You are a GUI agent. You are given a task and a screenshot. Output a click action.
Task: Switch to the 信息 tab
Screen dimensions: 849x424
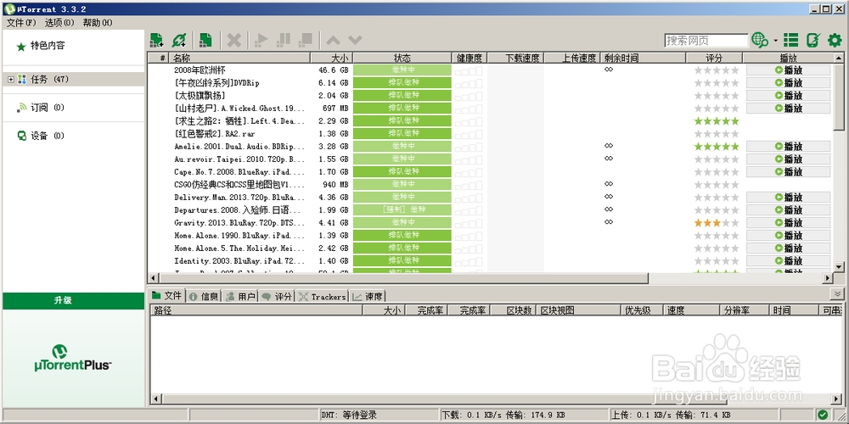pyautogui.click(x=204, y=296)
